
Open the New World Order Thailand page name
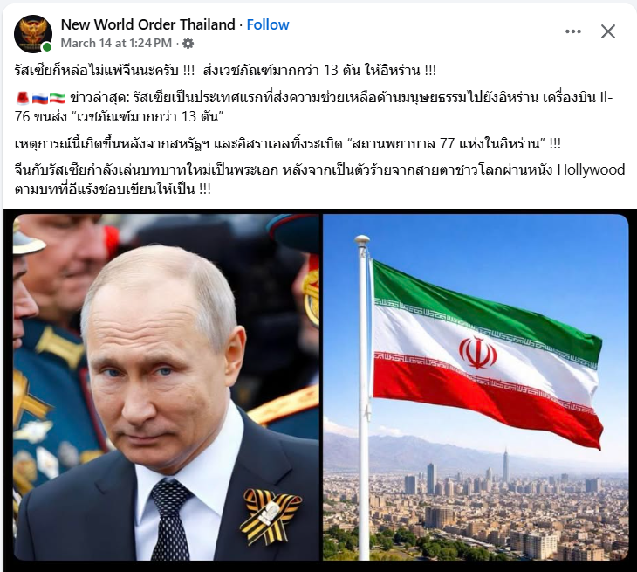tap(147, 24)
